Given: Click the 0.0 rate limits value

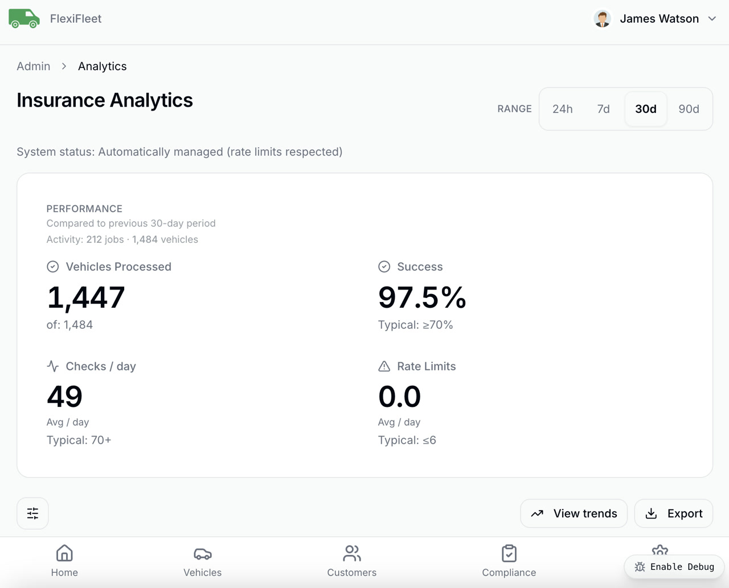Looking at the screenshot, I should coord(399,397).
